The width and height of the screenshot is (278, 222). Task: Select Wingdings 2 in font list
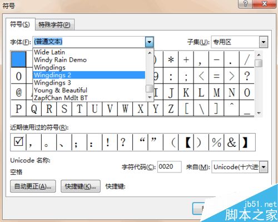point(89,75)
